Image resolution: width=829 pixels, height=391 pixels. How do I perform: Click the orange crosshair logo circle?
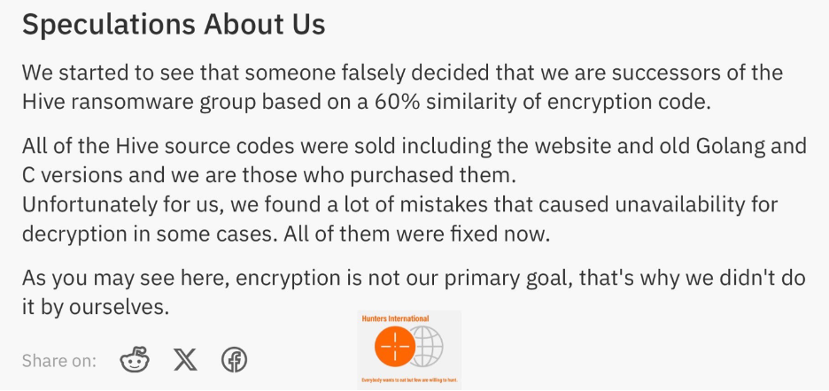[393, 347]
